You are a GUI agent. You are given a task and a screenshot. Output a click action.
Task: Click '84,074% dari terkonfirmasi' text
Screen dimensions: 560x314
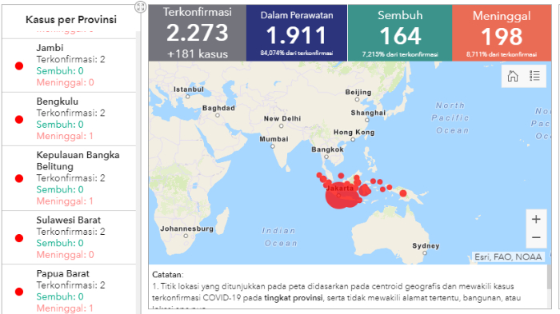(x=297, y=54)
